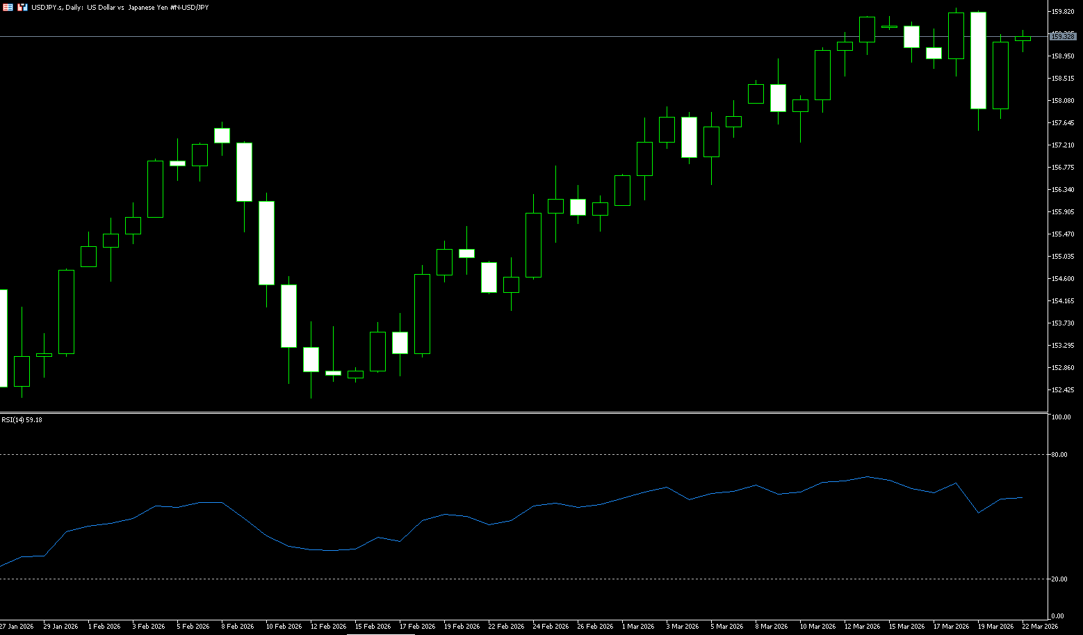Click the 27 Jan 2026 date label
1083x635 pixels.
tap(17, 627)
